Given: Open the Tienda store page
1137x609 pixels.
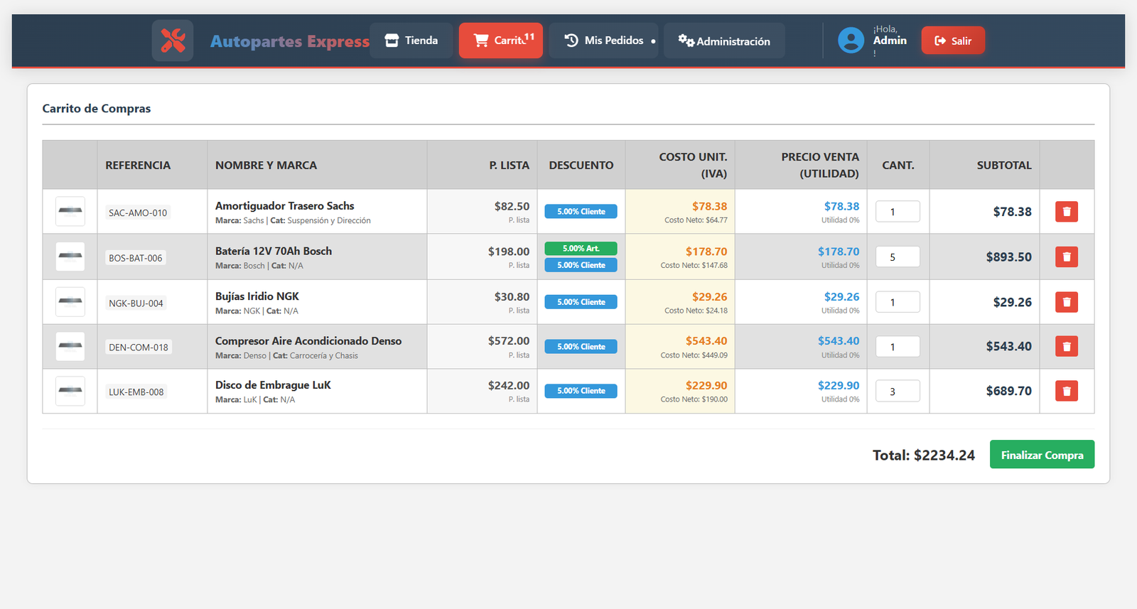Looking at the screenshot, I should (411, 41).
